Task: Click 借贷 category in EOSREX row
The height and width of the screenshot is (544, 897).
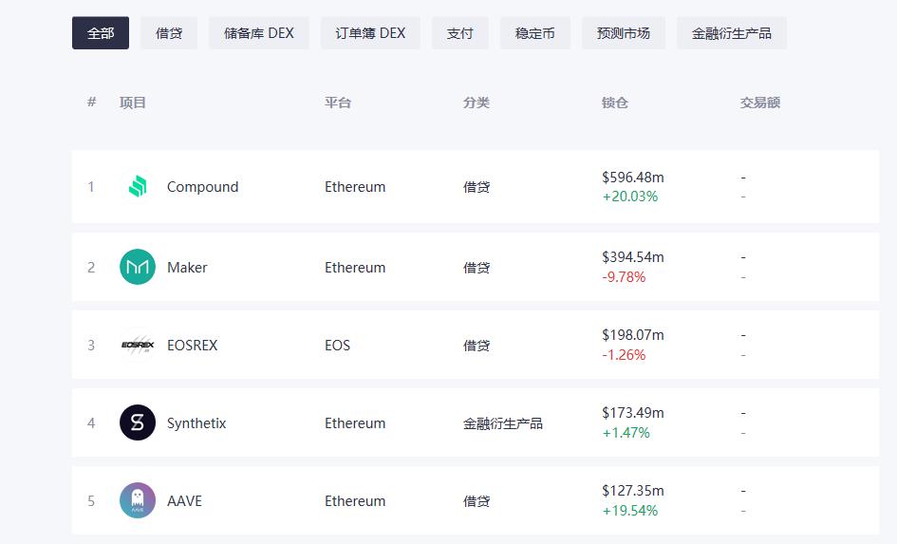Action: coord(476,346)
